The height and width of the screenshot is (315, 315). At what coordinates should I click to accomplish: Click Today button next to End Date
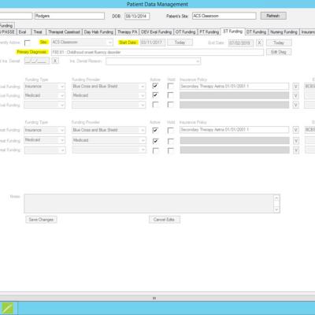279,43
